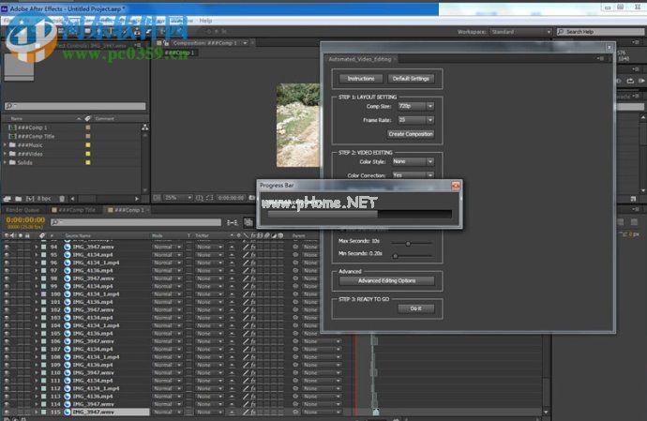Click the timeline current time 0;00;00;00
This screenshot has width=647, height=421.
pos(25,220)
